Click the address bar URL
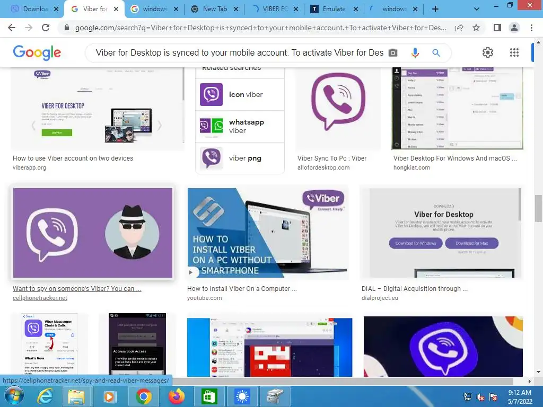This screenshot has width=543, height=407. (x=260, y=28)
